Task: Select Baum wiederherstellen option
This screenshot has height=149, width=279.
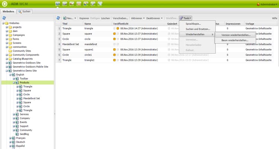Action: click(x=235, y=40)
